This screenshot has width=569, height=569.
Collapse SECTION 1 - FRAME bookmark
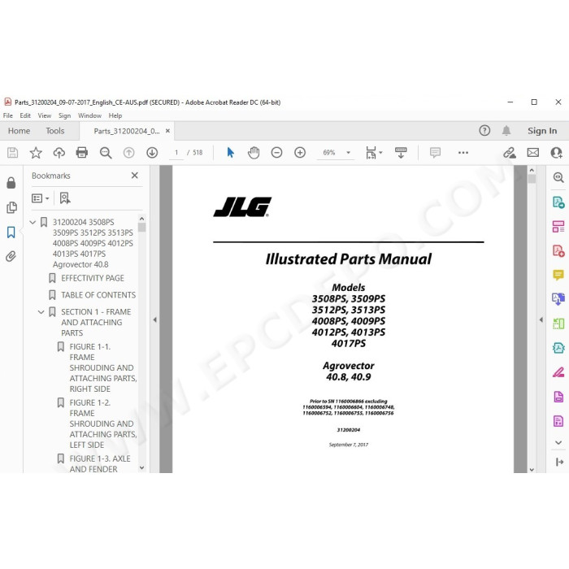41,312
